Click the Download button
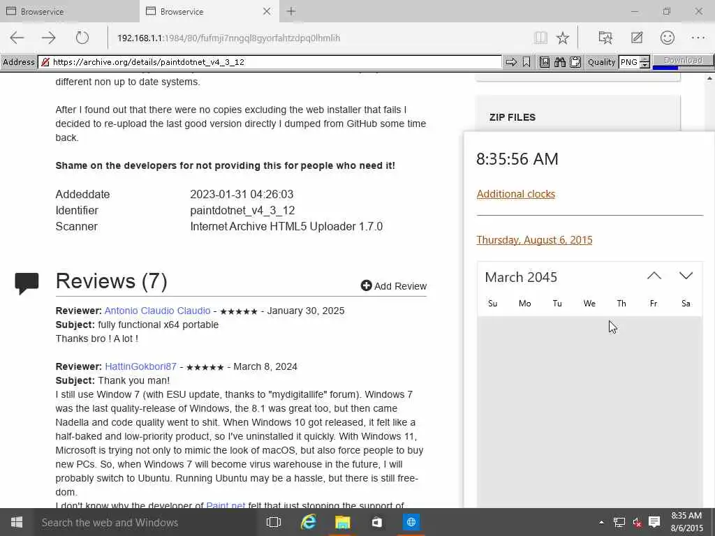Image resolution: width=715 pixels, height=536 pixels. tap(683, 60)
